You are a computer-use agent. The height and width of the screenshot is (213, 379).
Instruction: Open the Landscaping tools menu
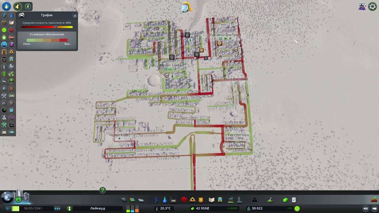(x=270, y=200)
